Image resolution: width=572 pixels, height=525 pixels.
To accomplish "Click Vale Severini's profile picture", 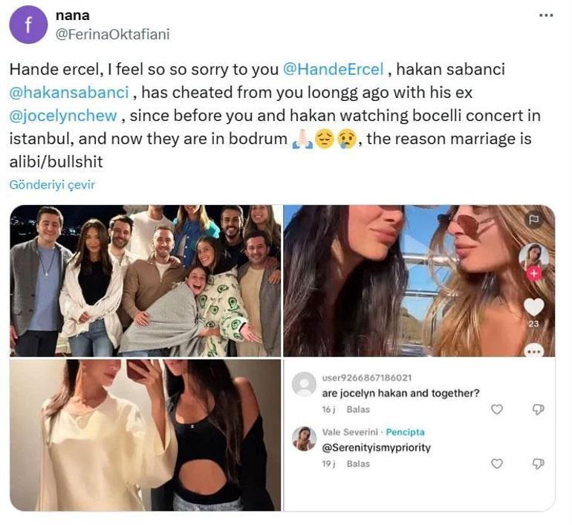I will 304,439.
